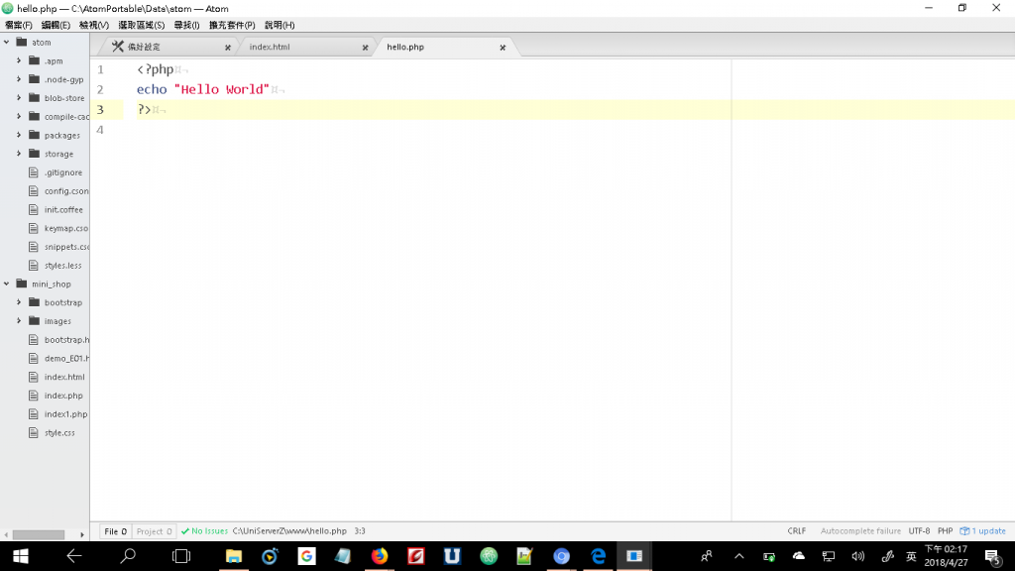This screenshot has height=571, width=1015.
Task: Collapse the atom root folder
Action: [x=7, y=42]
